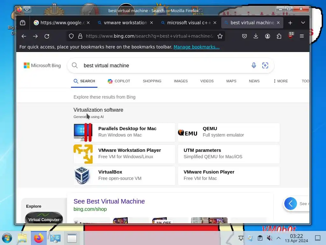The width and height of the screenshot is (326, 245).
Task: Open VMware Workstation Player card
Action: (x=124, y=154)
